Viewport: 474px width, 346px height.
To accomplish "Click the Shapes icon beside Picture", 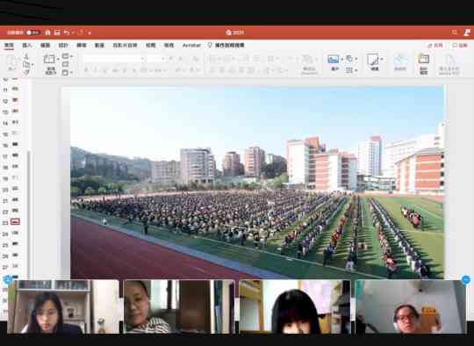I will coord(349,58).
